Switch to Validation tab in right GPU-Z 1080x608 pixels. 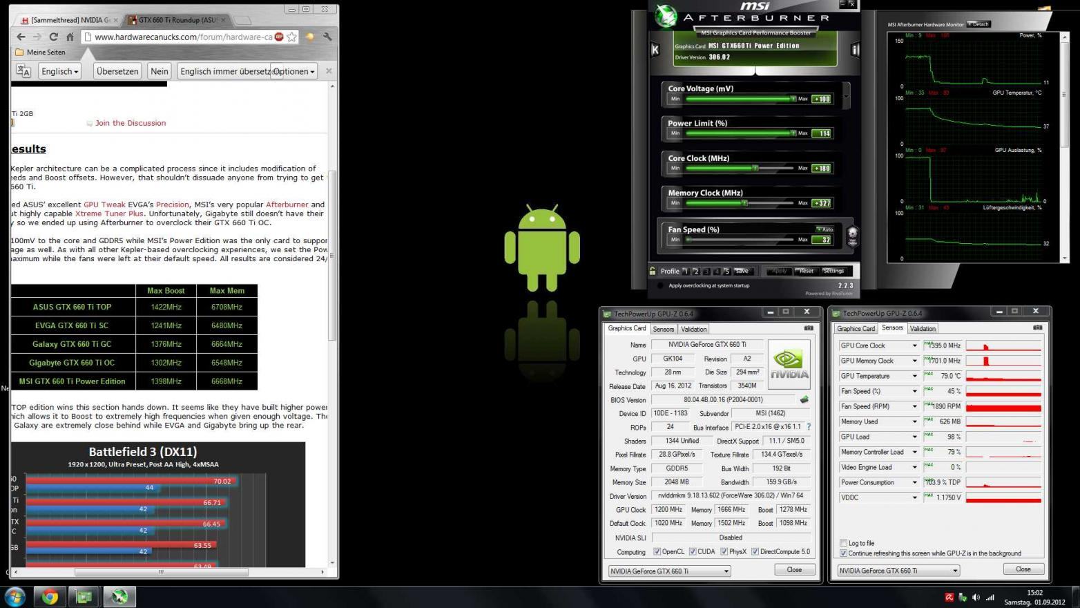[923, 328]
